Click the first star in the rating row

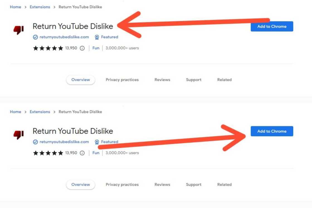(x=36, y=48)
